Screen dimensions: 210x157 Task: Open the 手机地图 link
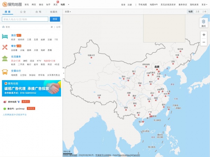(142, 5)
